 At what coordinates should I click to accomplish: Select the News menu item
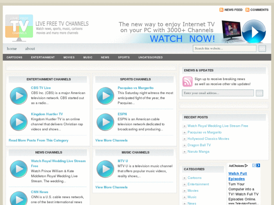coord(105,58)
